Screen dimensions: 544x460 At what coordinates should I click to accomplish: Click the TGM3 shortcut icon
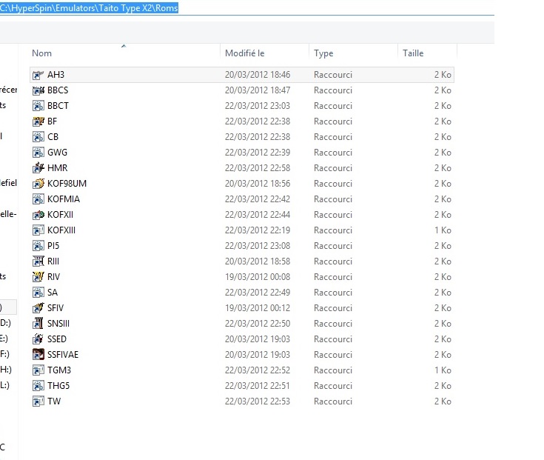[38, 370]
